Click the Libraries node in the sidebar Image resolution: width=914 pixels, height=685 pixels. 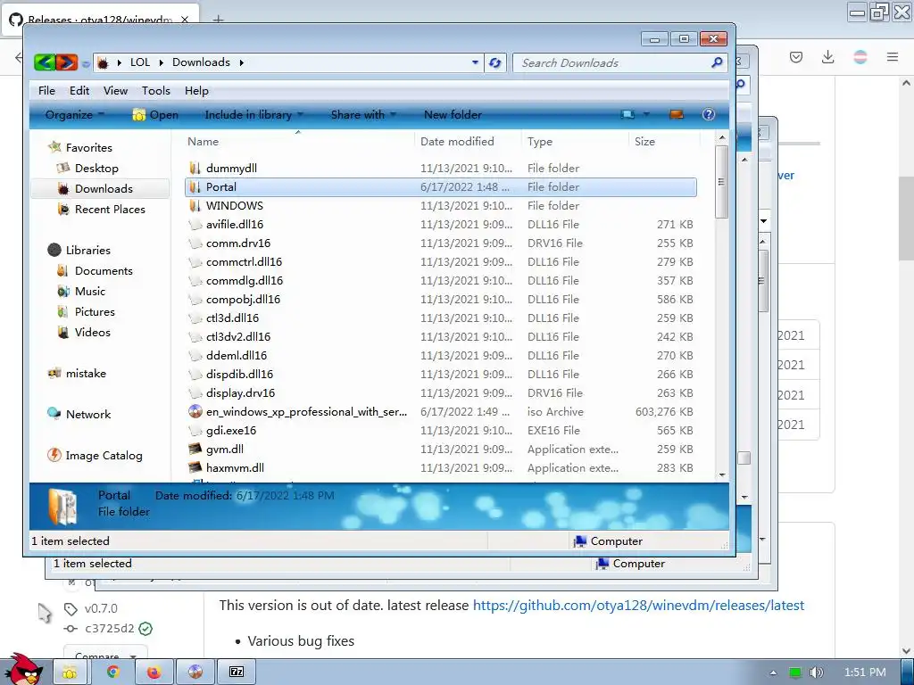pyautogui.click(x=87, y=250)
